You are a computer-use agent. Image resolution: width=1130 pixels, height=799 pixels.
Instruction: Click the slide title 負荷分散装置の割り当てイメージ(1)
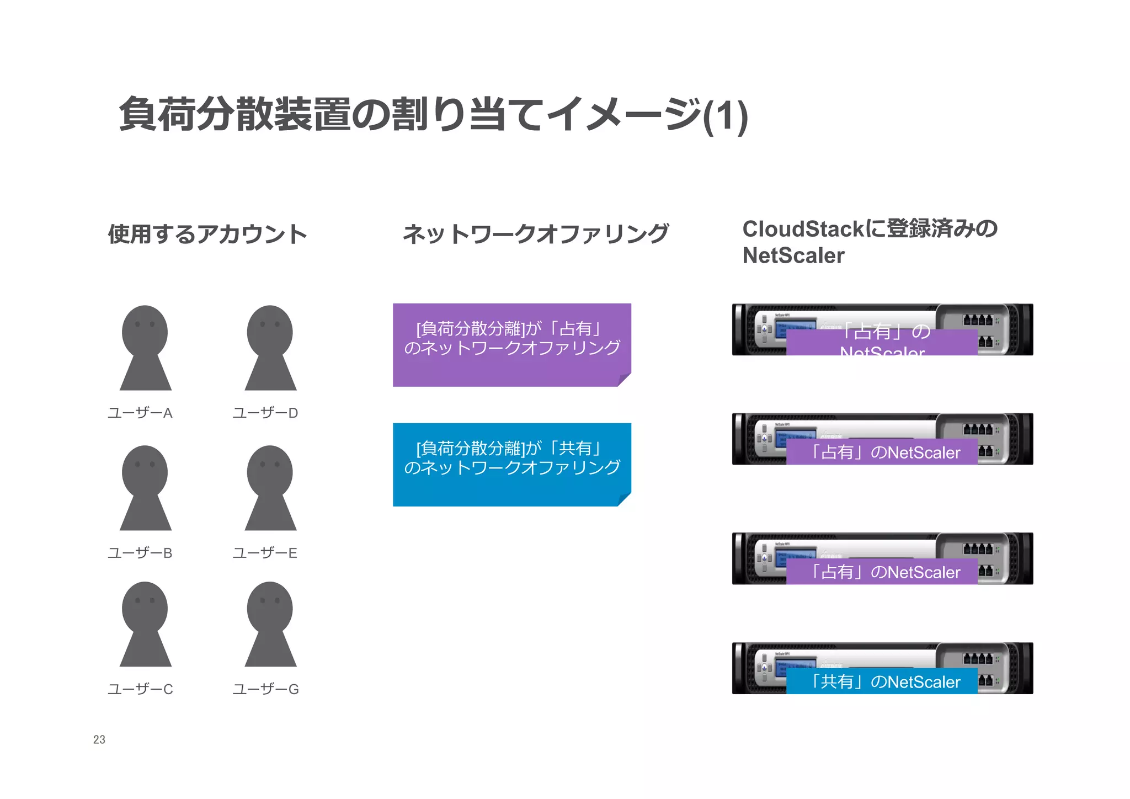click(433, 115)
